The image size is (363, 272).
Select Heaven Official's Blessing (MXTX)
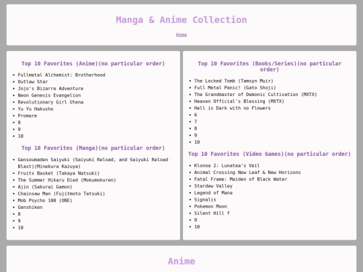[239, 101]
